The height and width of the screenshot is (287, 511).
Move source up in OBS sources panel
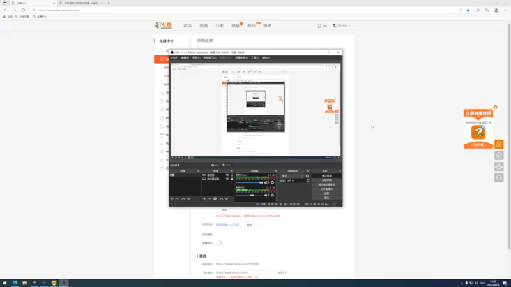click(x=221, y=199)
